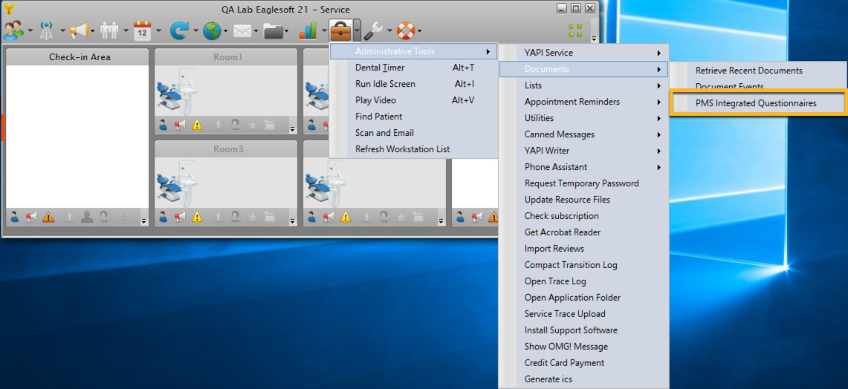Expand the Lists submenu
This screenshot has height=389, width=848.
583,85
